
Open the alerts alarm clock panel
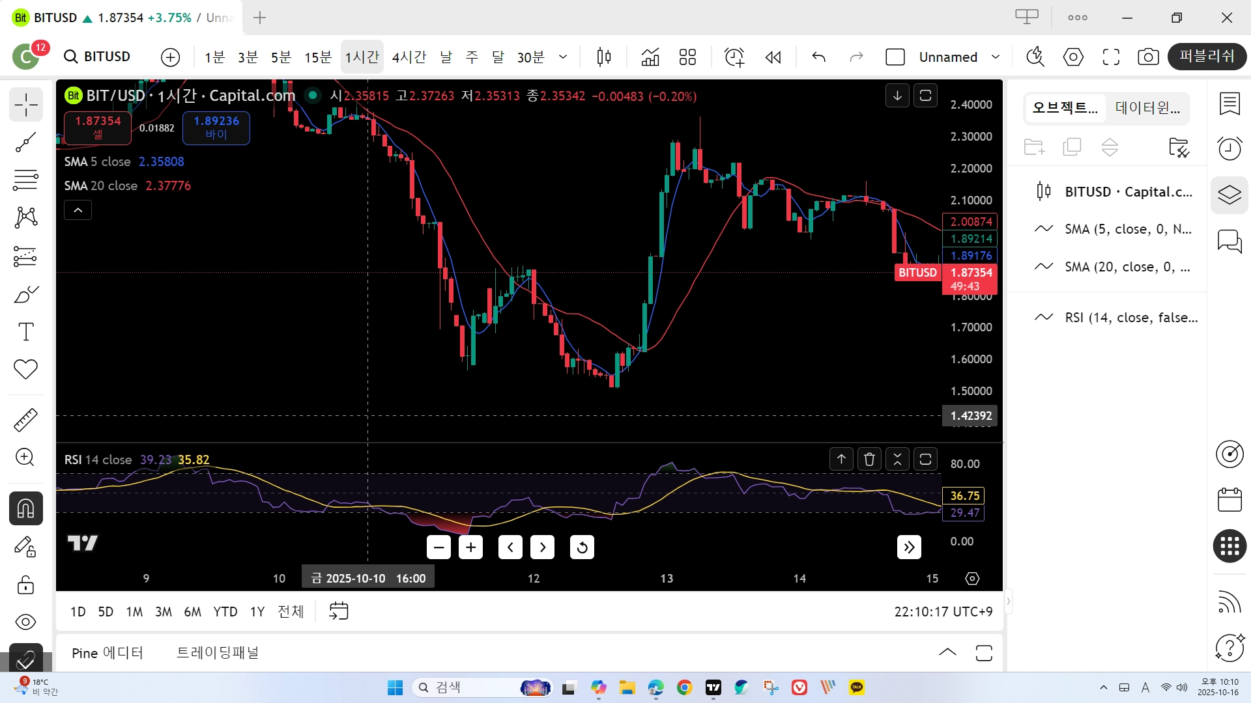click(x=1229, y=148)
